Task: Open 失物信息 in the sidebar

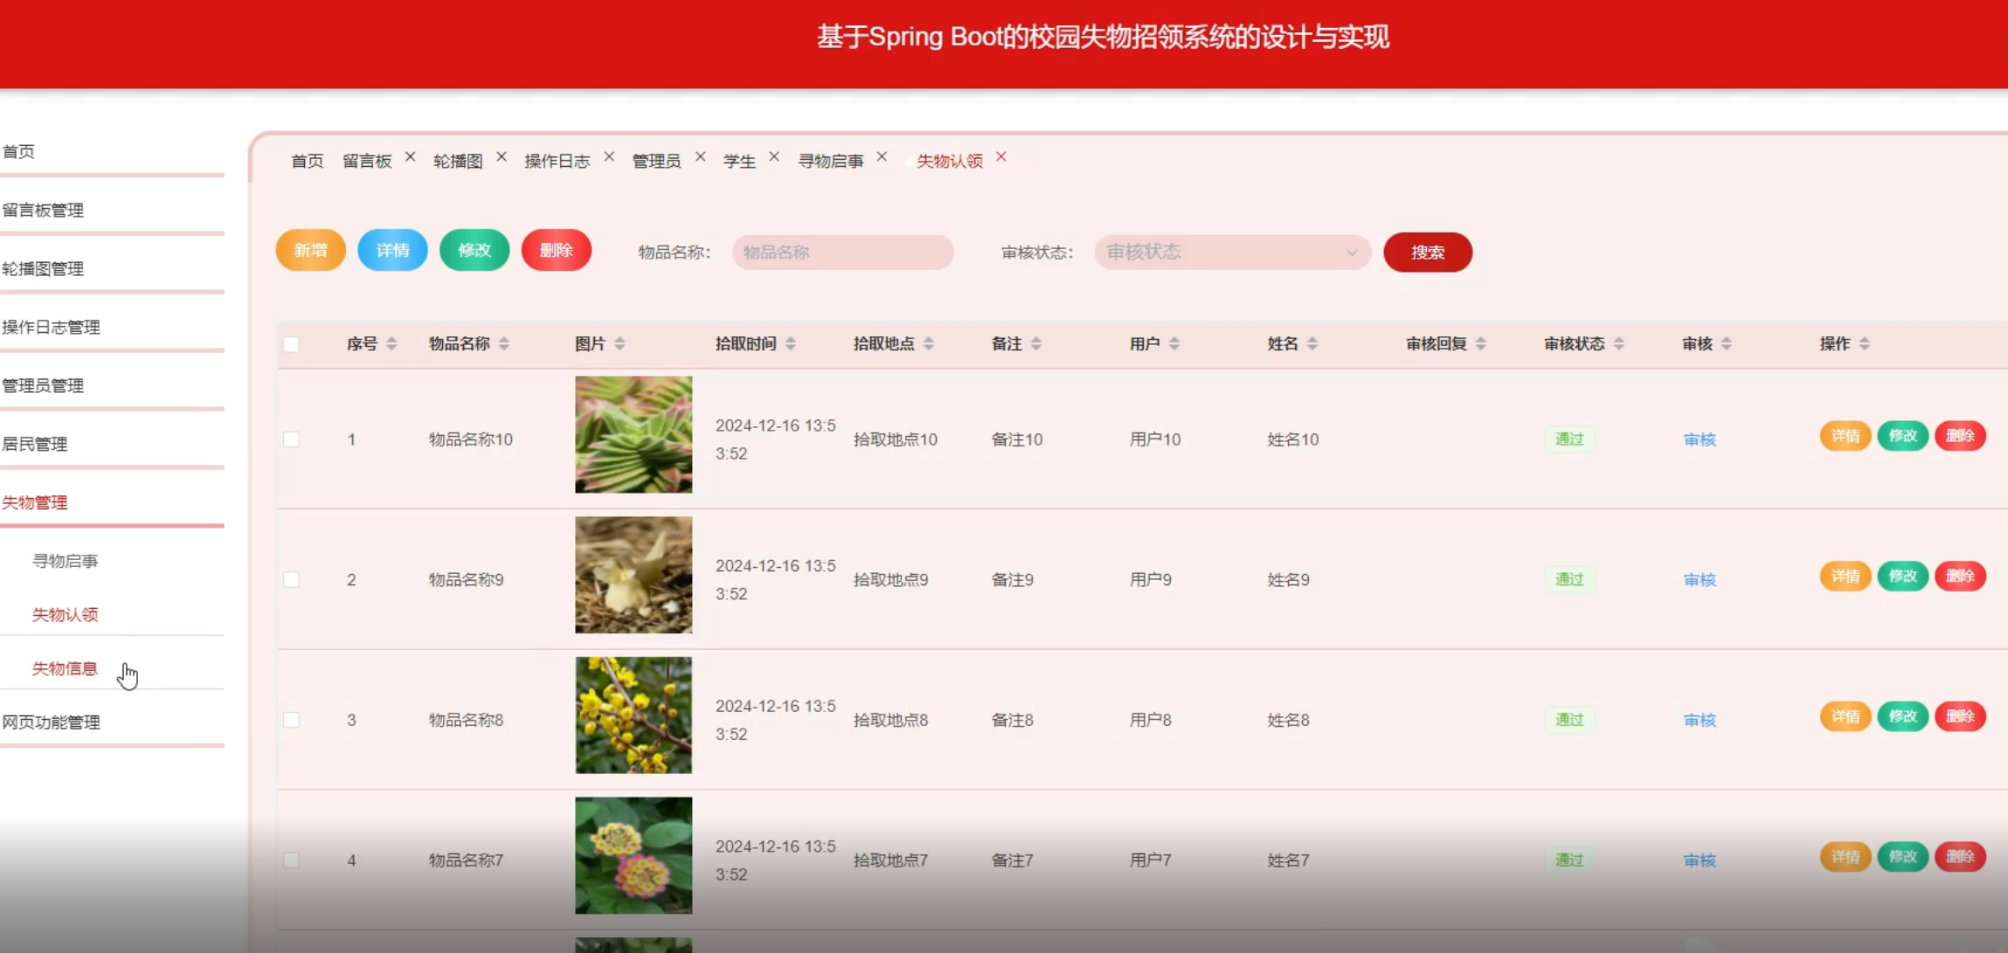Action: tap(65, 668)
